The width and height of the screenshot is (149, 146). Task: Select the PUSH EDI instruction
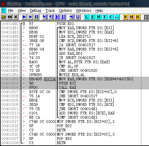pyautogui.click(x=65, y=24)
